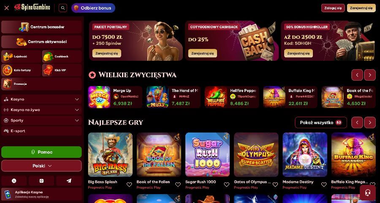Toggle favorite heart for Madame Destiny
Viewport: 380px width, 203px height.
coord(324,184)
